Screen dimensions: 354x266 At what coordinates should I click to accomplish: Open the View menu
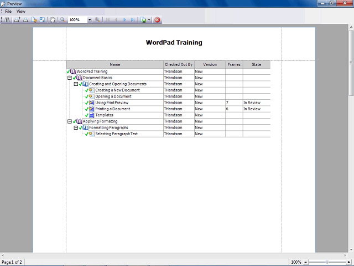tap(21, 11)
